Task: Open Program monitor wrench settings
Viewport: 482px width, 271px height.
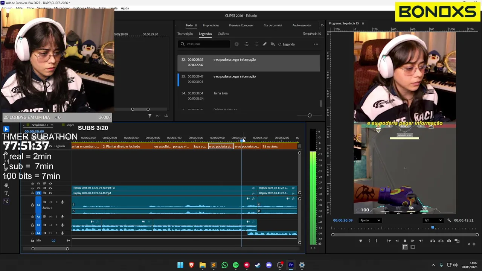Action: pyautogui.click(x=449, y=220)
